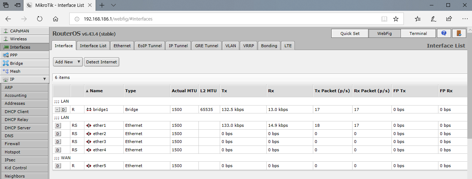
Task: Disable ether2 with its D button
Action: [58, 134]
